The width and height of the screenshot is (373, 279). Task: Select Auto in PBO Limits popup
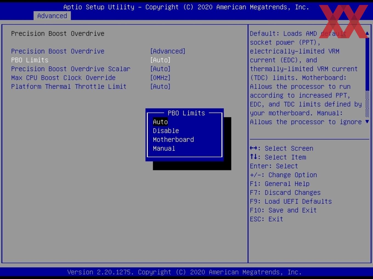(x=160, y=122)
